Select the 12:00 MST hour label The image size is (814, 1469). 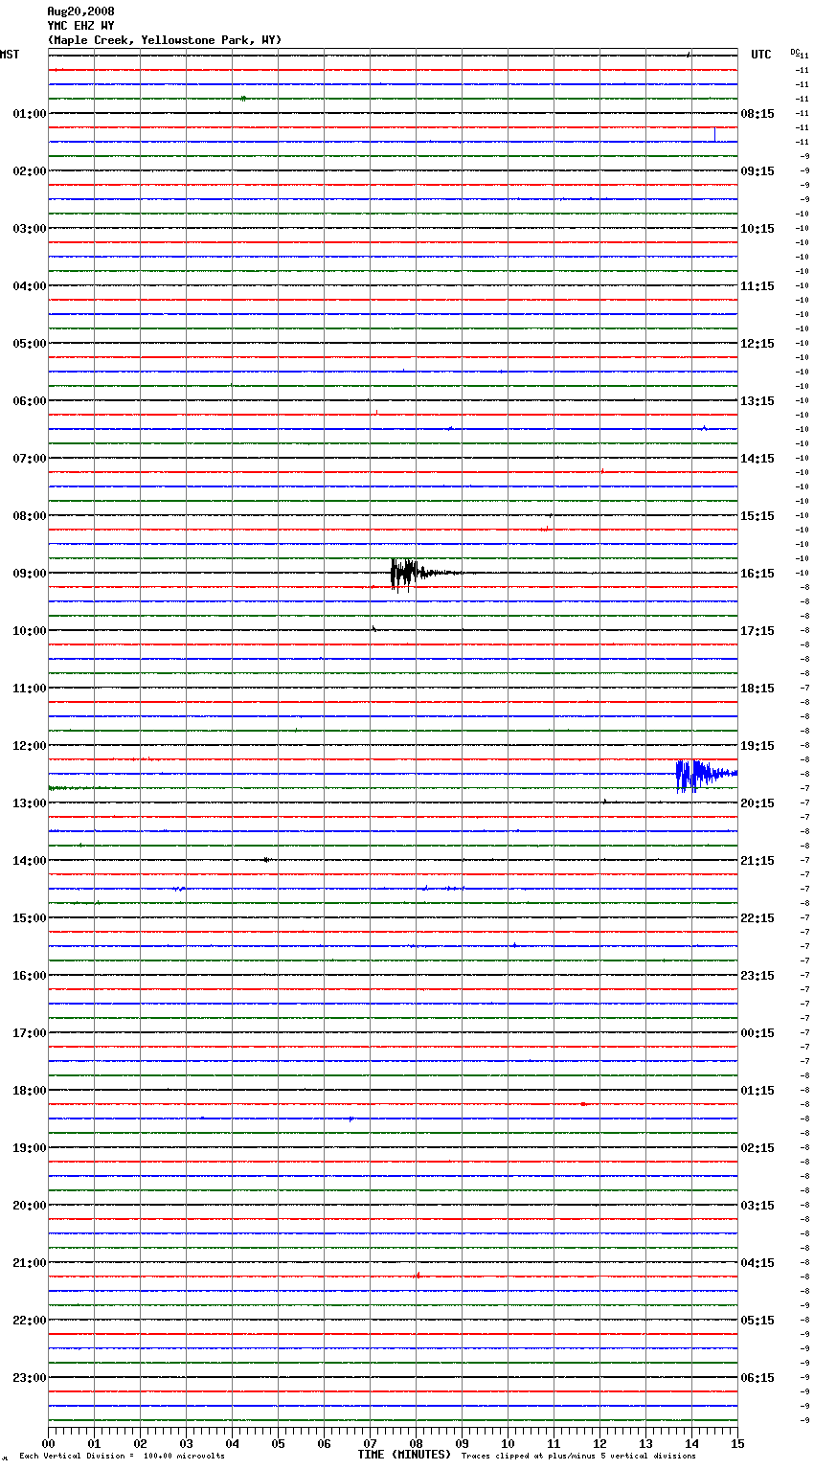pyautogui.click(x=29, y=746)
